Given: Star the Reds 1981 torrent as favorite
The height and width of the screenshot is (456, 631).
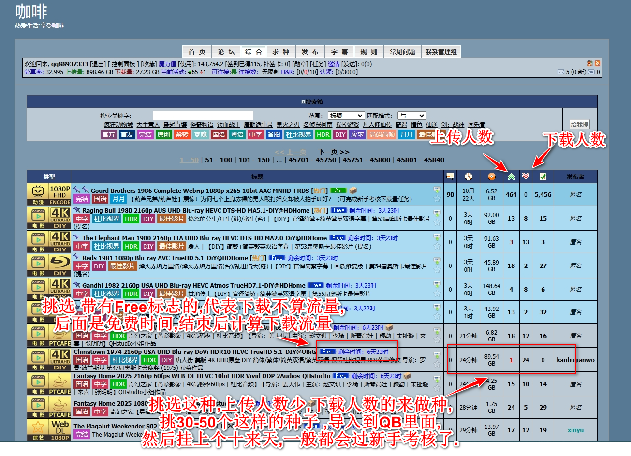Looking at the screenshot, I should point(437,270).
